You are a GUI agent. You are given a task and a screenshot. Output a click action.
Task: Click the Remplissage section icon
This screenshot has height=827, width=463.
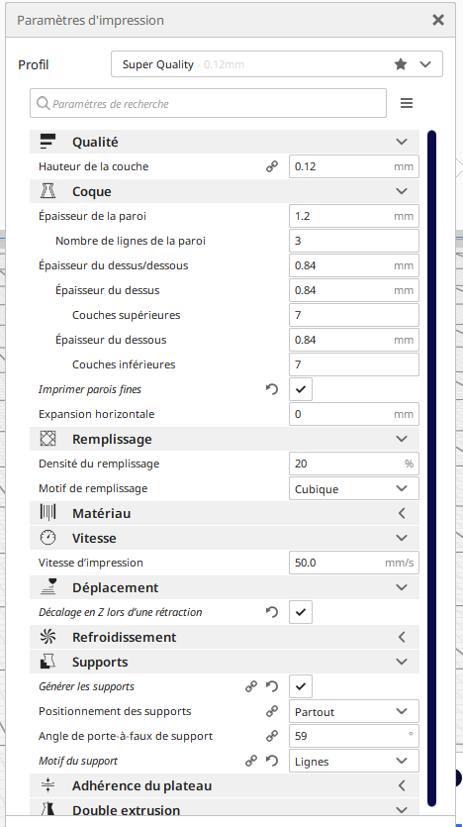tap(47, 439)
